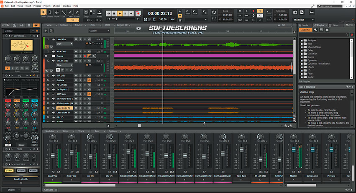The height and width of the screenshot is (193, 356).
Task: Choose the Select tool in toolbar
Action: (x=50, y=12)
